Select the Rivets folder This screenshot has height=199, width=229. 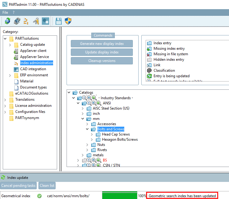[102, 150]
